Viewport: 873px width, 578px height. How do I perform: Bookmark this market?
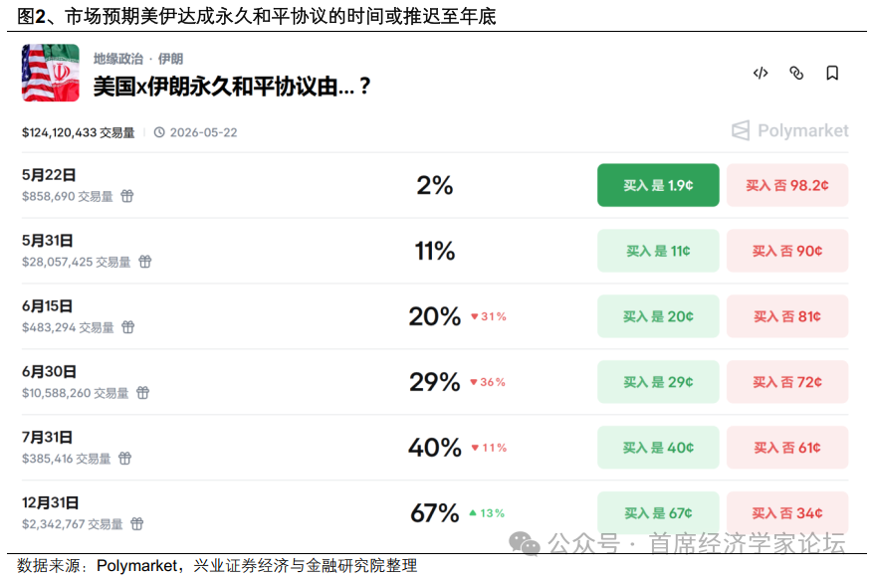832,73
